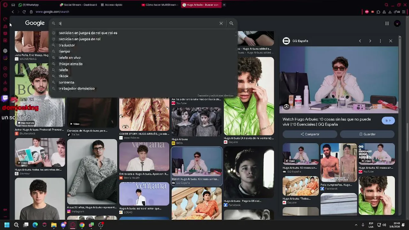Switch to the WhatsApp tab
This screenshot has height=230, width=409.
(29, 5)
